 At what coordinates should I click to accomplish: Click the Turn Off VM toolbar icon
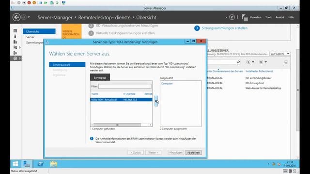pyautogui.click(x=24, y=3)
